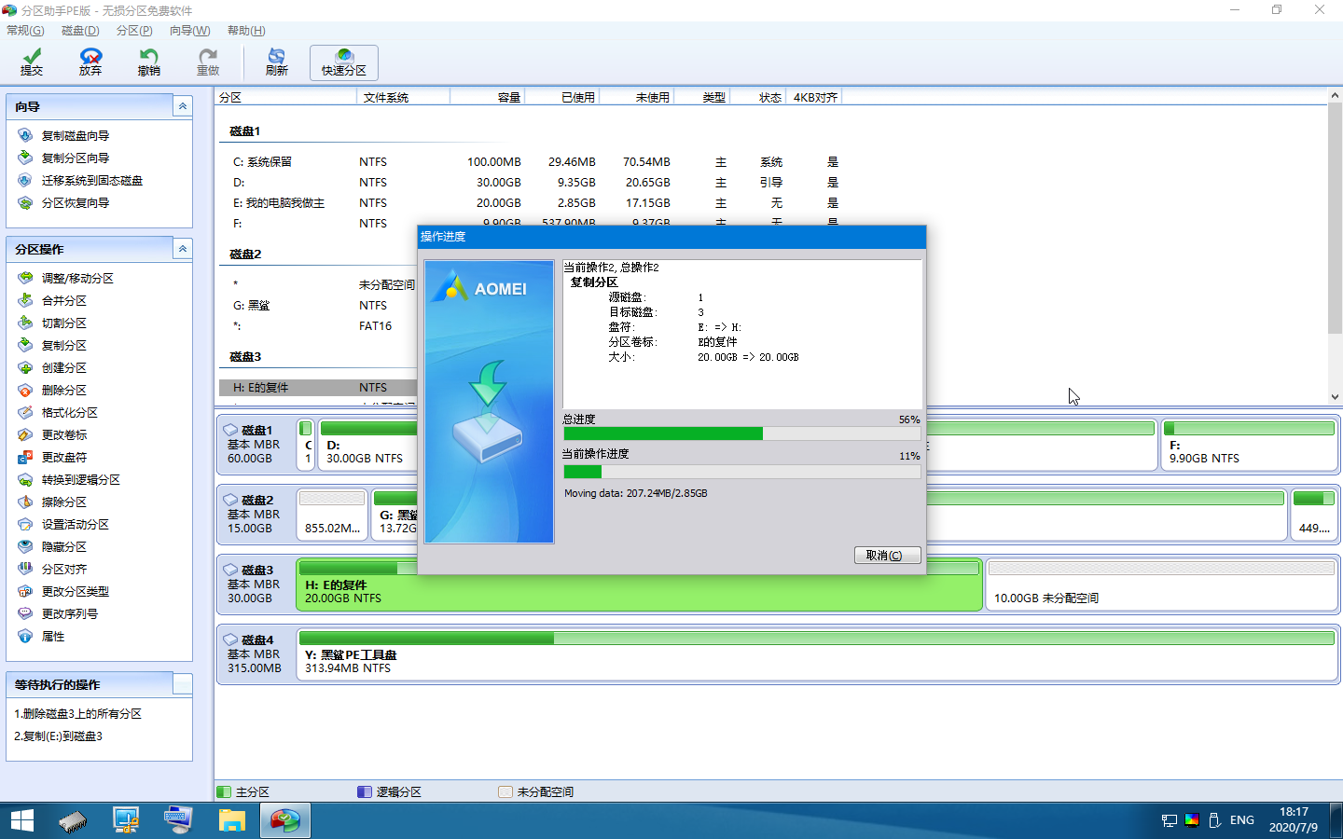
Task: Open the 分区(P) menu
Action: click(x=134, y=31)
